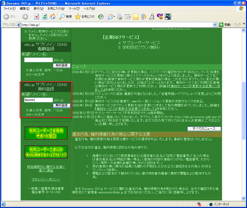
Task: Click the 届出番号: B-14-265 text
Action: [46, 192]
